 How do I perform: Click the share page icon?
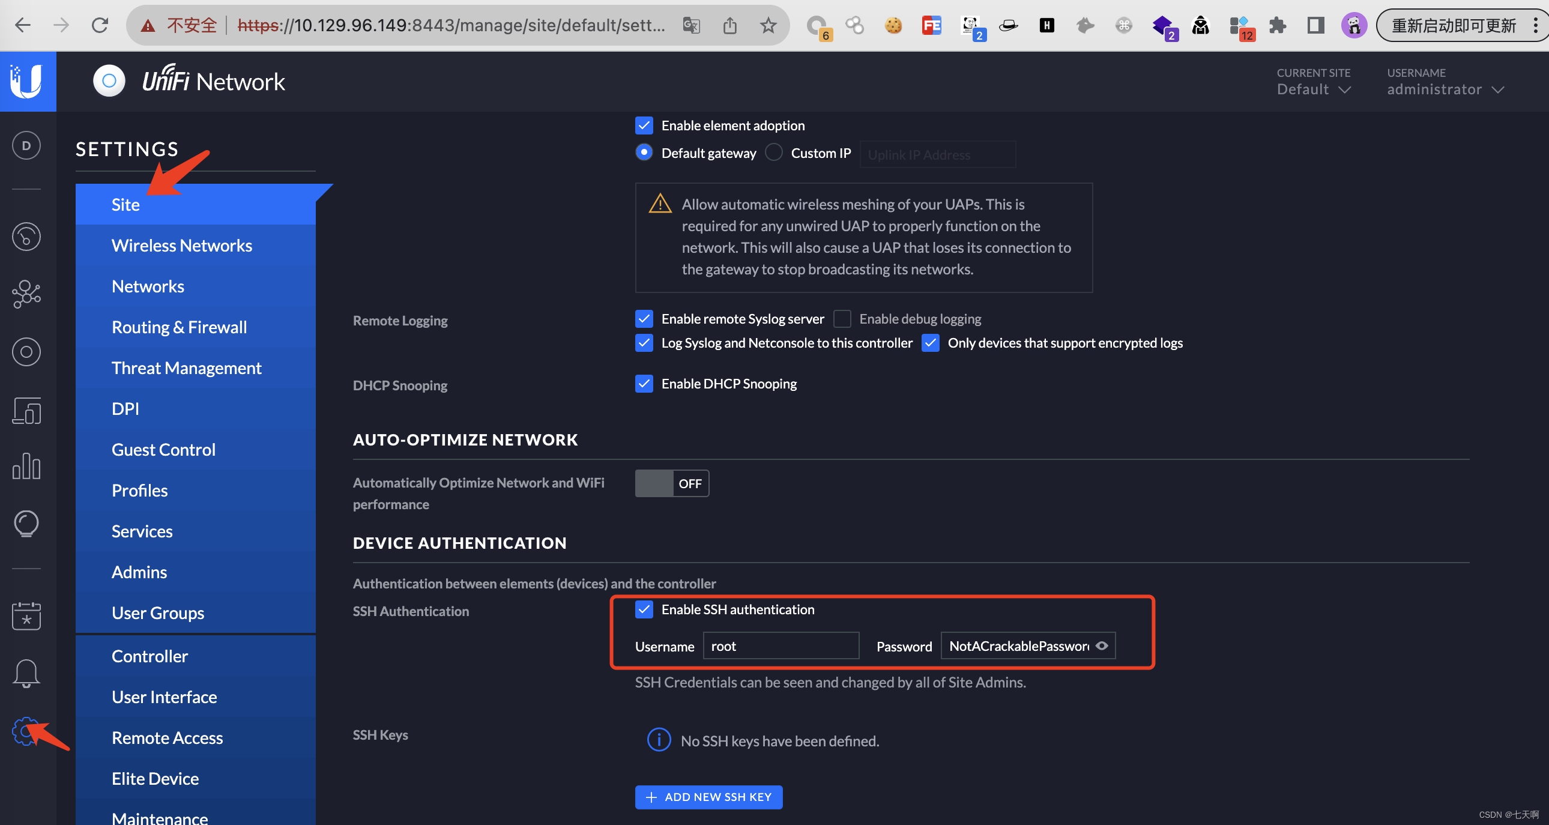coord(729,25)
